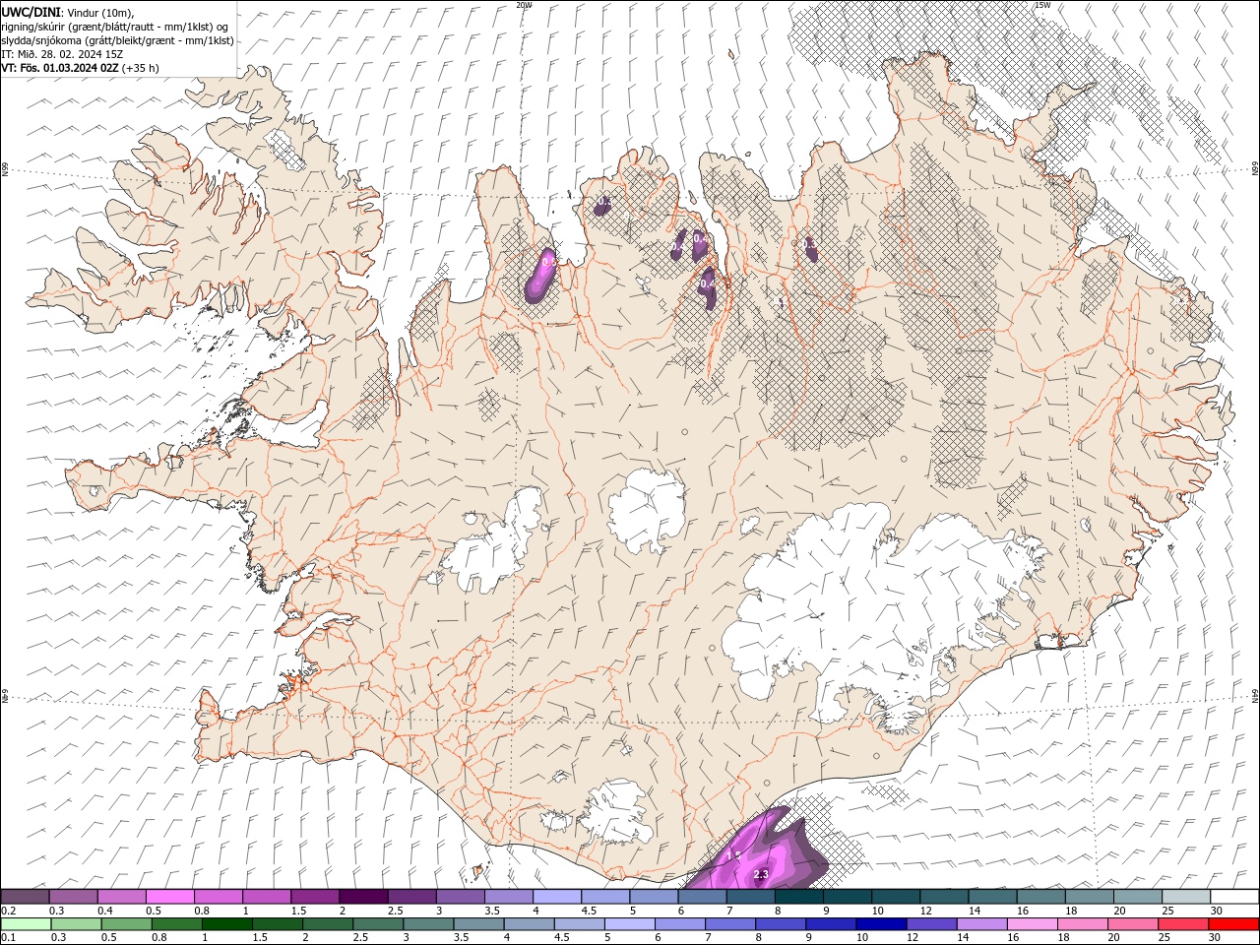Viewport: 1260px width, 945px height.
Task: Click the '15W' longitude label at the top
Action: [1042, 5]
